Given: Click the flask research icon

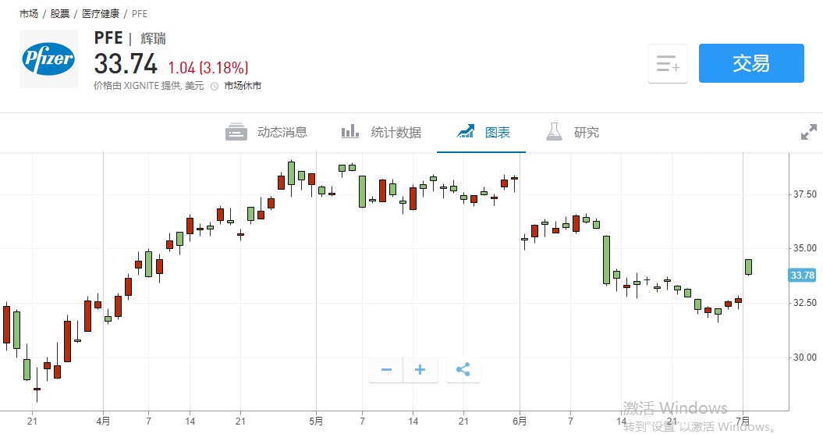Looking at the screenshot, I should coord(554,132).
